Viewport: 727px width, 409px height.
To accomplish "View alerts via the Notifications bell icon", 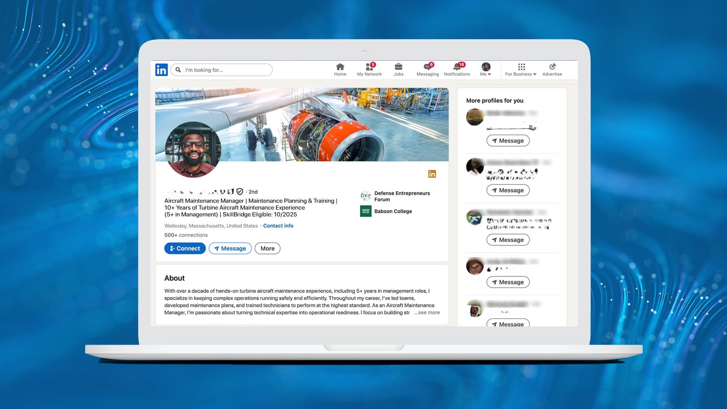I will (457, 67).
